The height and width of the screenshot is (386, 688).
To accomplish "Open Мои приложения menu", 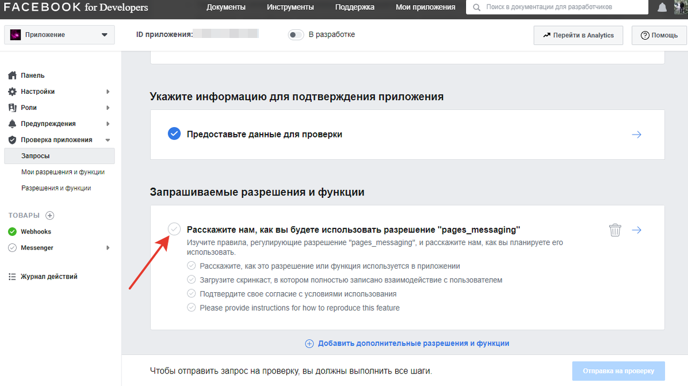I will (x=425, y=7).
